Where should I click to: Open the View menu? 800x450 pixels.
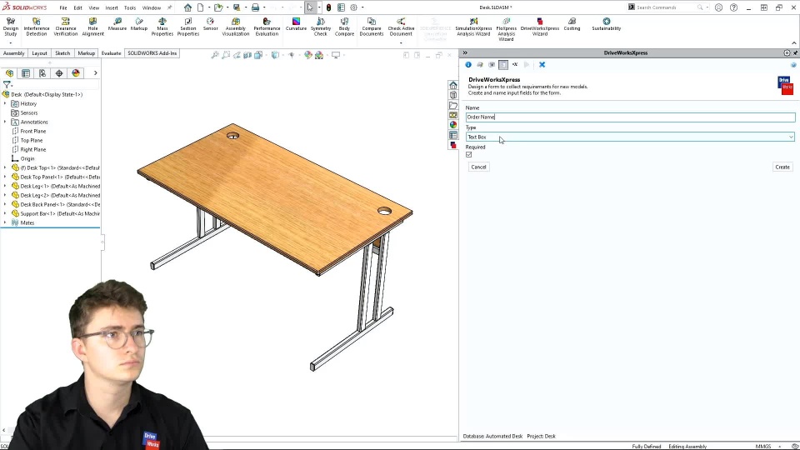pos(94,7)
